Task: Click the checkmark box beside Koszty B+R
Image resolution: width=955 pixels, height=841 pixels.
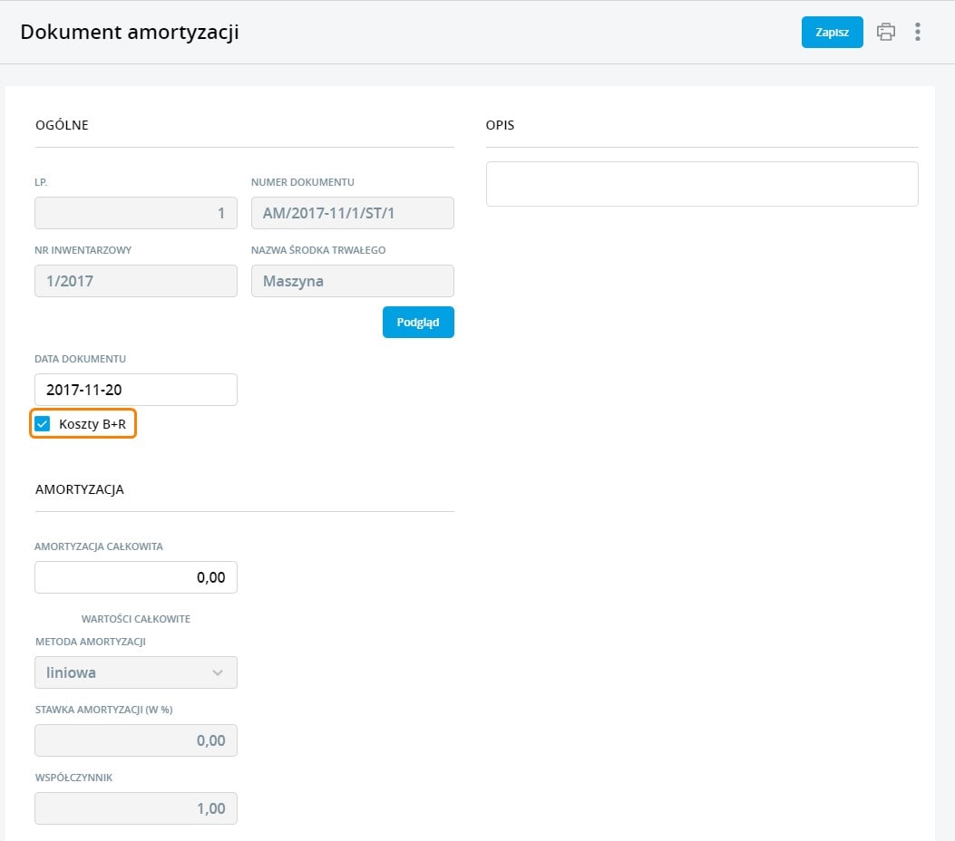Action: coord(43,423)
